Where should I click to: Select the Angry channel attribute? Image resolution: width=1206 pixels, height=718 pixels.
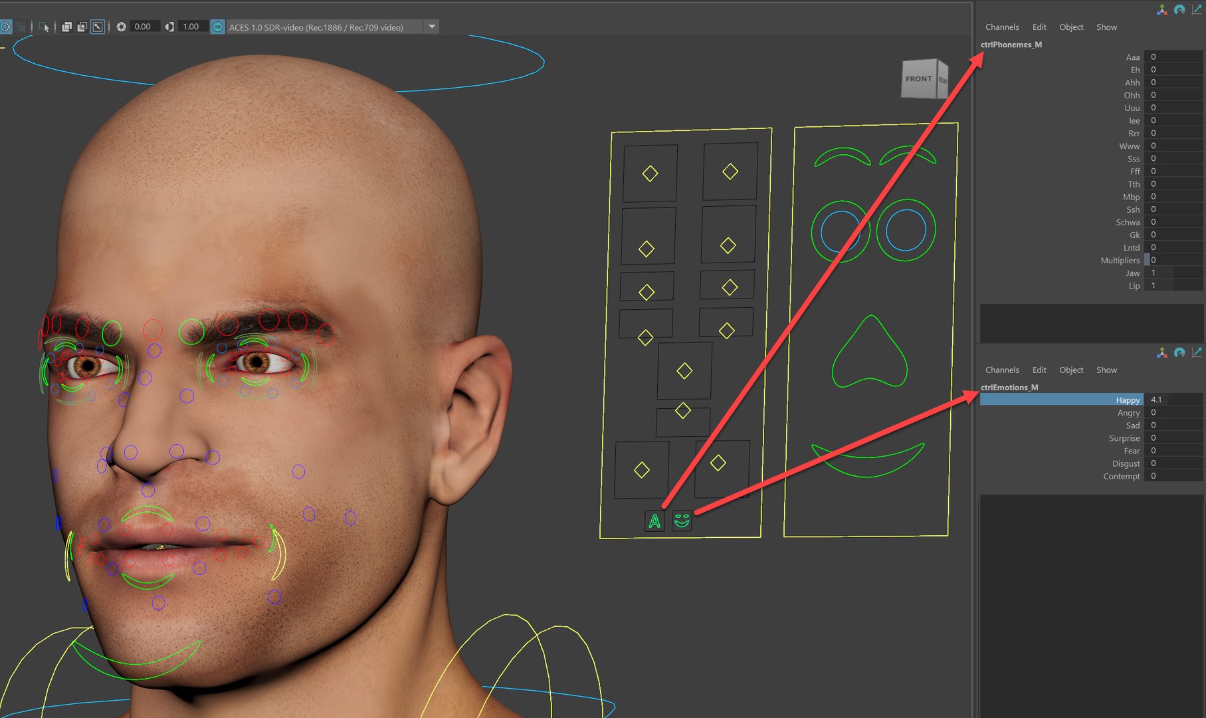pos(1128,413)
